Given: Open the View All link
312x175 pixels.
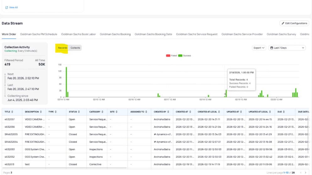Looking at the screenshot, I should pos(13,8).
